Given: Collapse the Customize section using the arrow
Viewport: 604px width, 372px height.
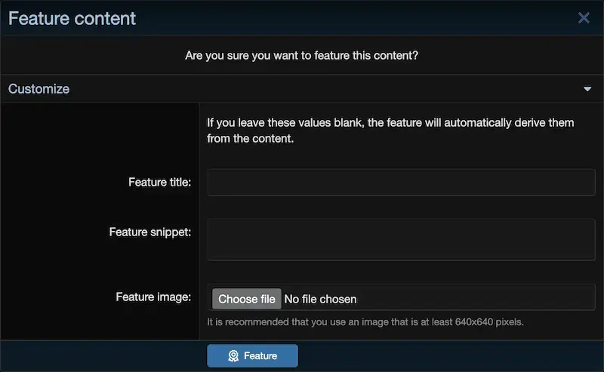Looking at the screenshot, I should pos(587,89).
